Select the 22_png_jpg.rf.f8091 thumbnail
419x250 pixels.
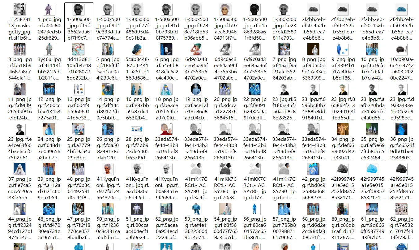255,89
